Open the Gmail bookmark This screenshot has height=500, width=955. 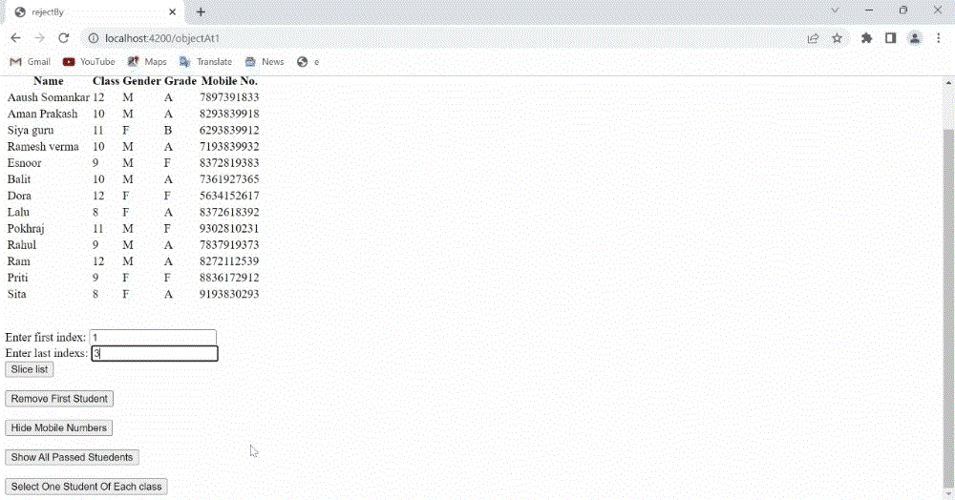point(31,61)
